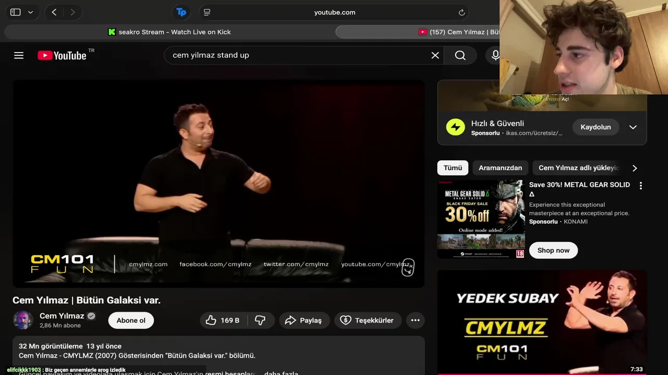Click the KONAMI sponsor name

576,222
